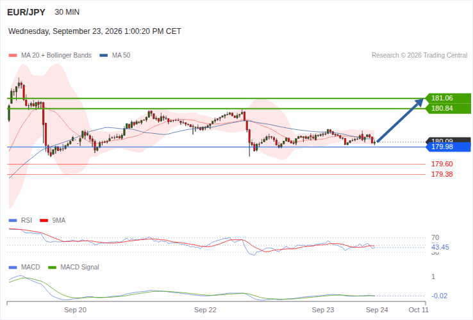473x320 pixels.
Task: Click the blue 179.98 pivot price tag
Action: (448, 147)
